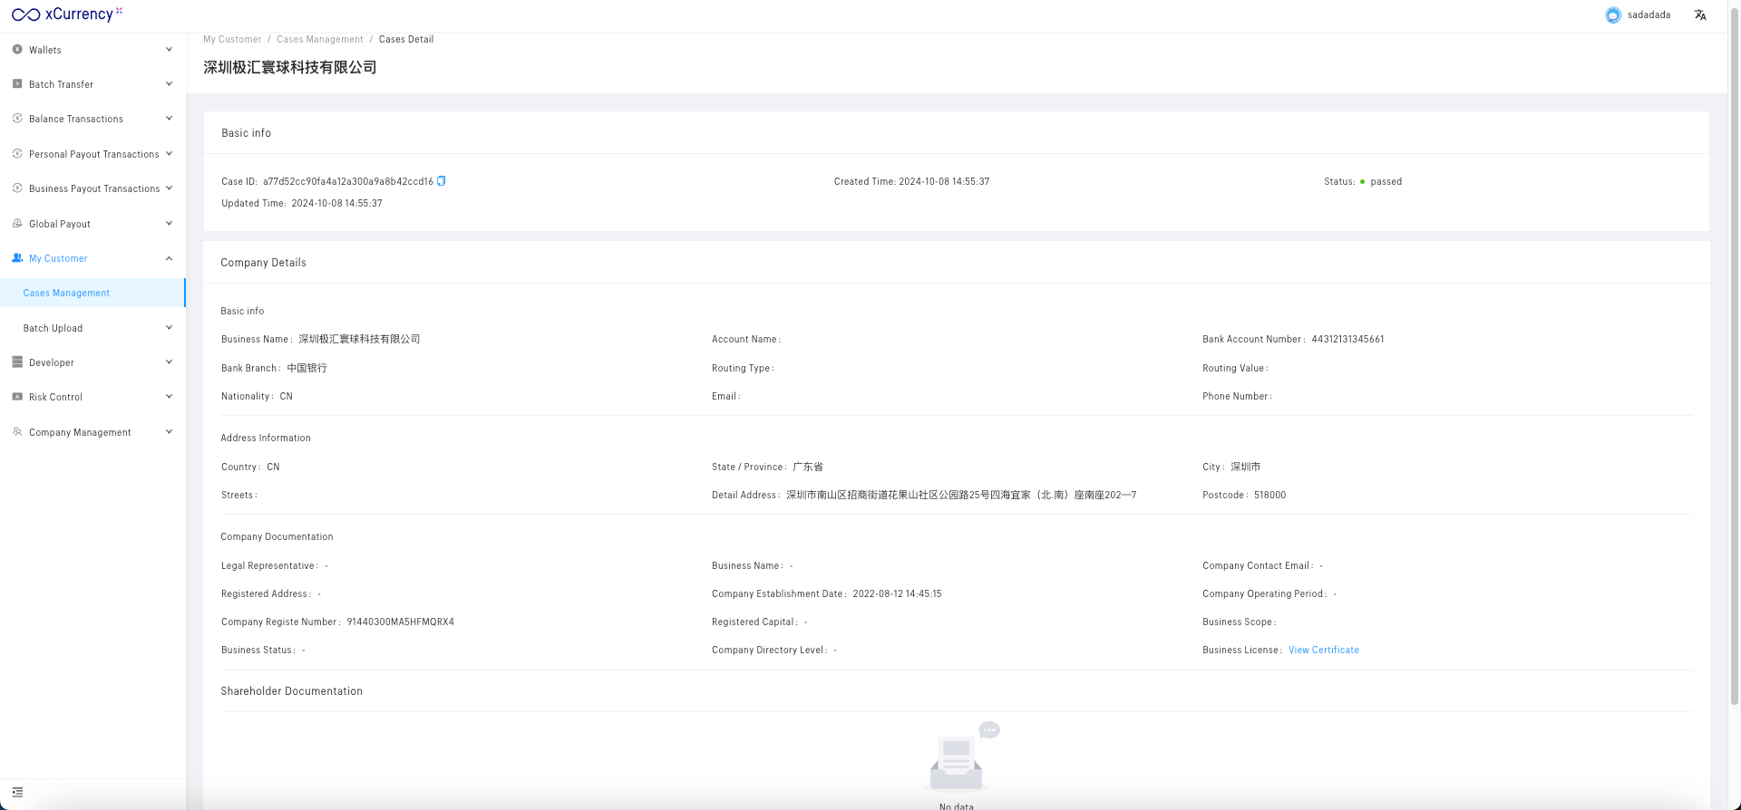Expand the Batch Transfer chevron
This screenshot has height=810, width=1741.
click(169, 84)
